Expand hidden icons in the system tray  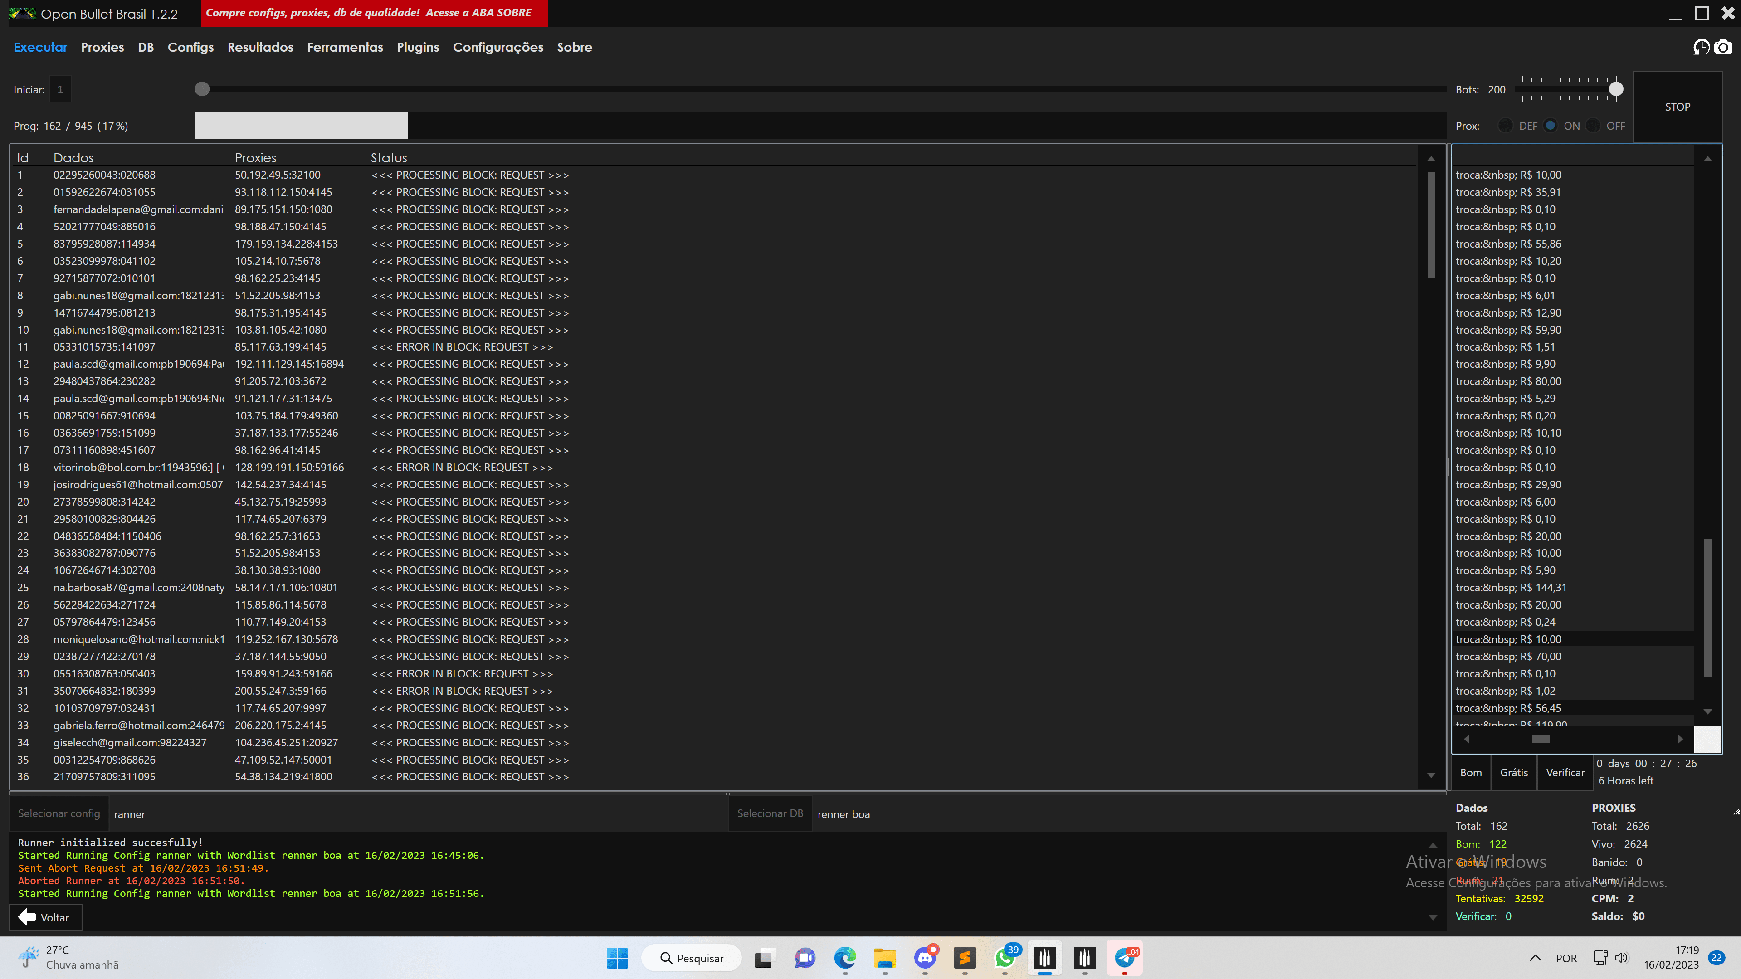tap(1536, 958)
